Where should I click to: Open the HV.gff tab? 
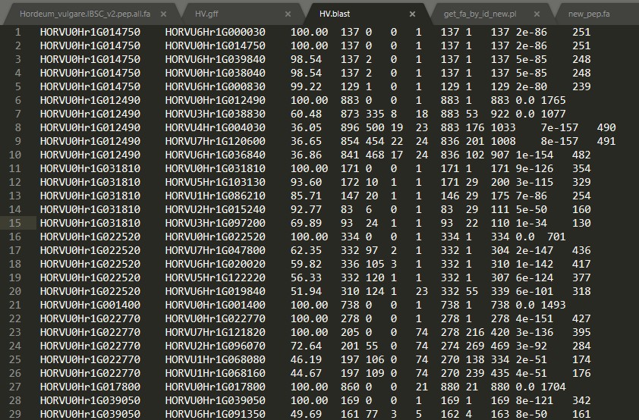coord(206,14)
